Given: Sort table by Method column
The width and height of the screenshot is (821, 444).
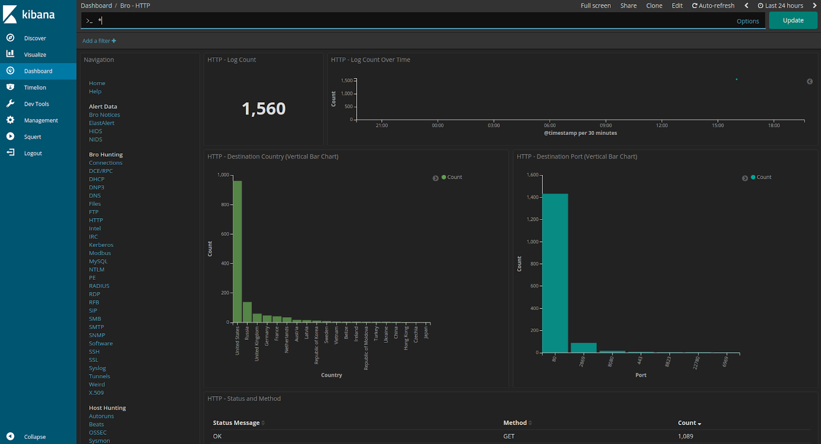Looking at the screenshot, I should (517, 423).
